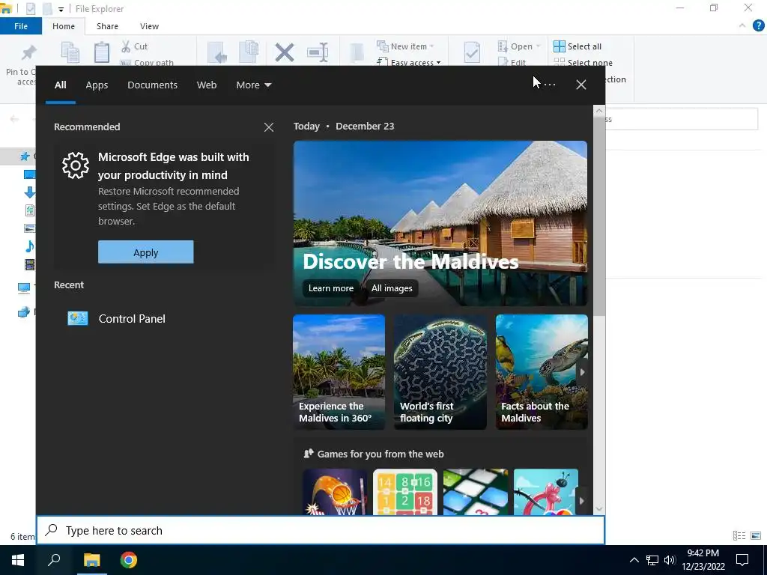Click Cut in File Explorer ribbon
This screenshot has width=767, height=575.
click(x=135, y=46)
